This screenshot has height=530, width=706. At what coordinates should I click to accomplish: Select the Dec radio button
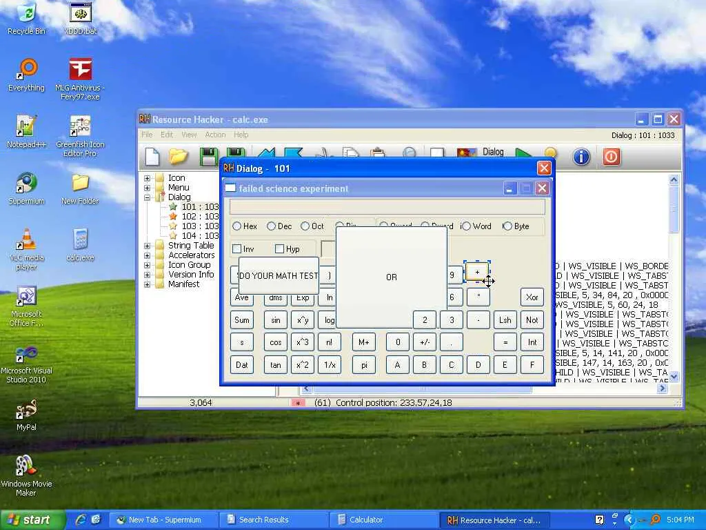pyautogui.click(x=271, y=226)
